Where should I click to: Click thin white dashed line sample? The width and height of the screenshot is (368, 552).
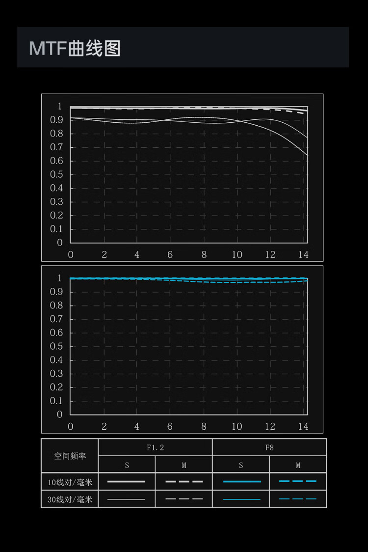[x=184, y=499]
